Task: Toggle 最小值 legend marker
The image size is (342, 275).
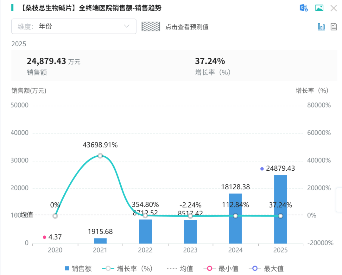Action: click(x=221, y=269)
